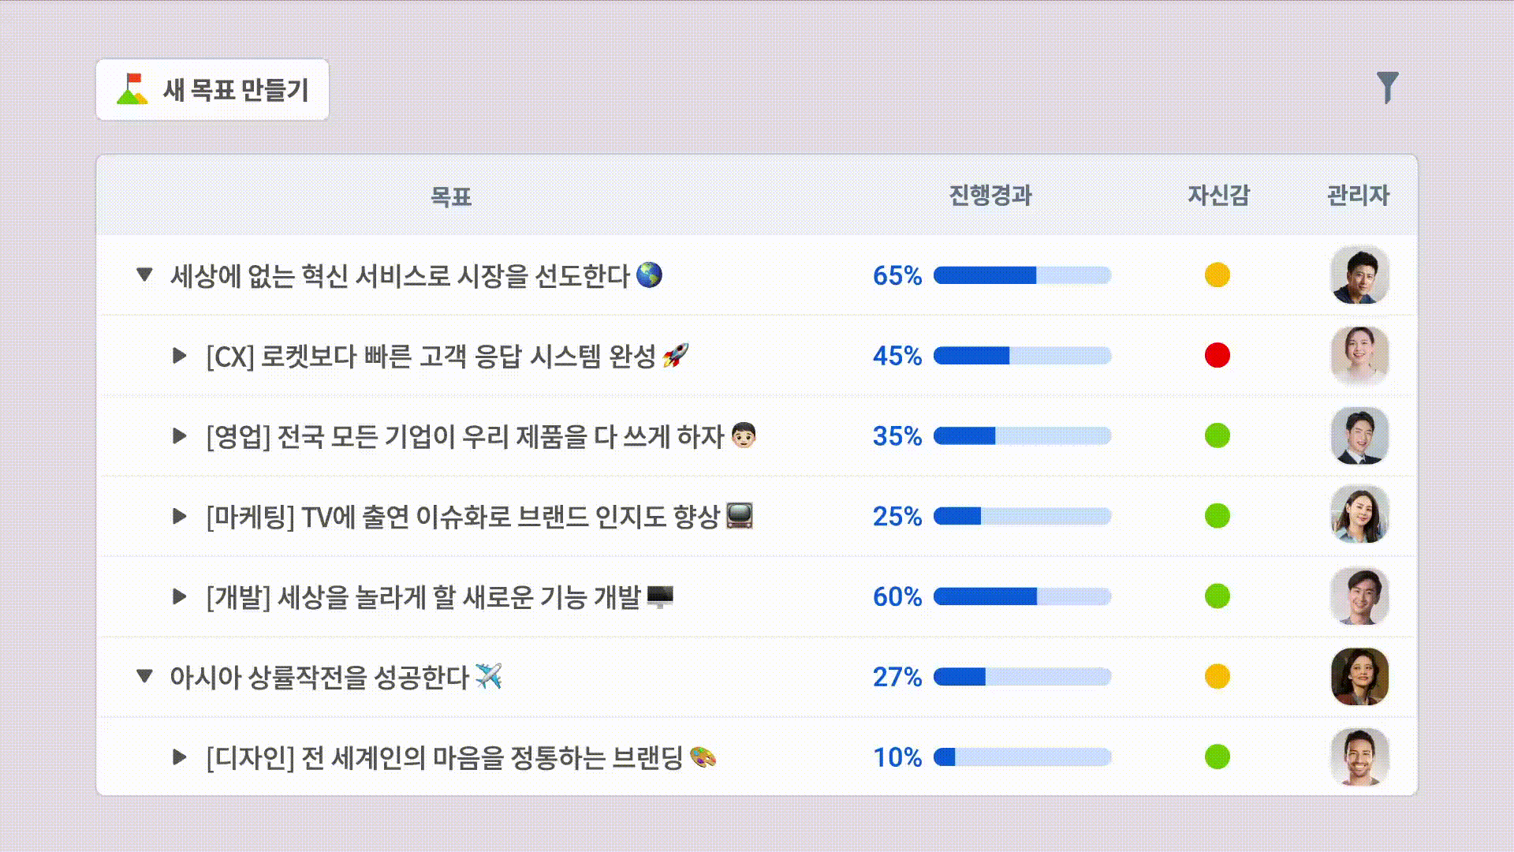Open manager avatar for 아시아 상륙작전 goal
The width and height of the screenshot is (1514, 852).
click(x=1359, y=677)
